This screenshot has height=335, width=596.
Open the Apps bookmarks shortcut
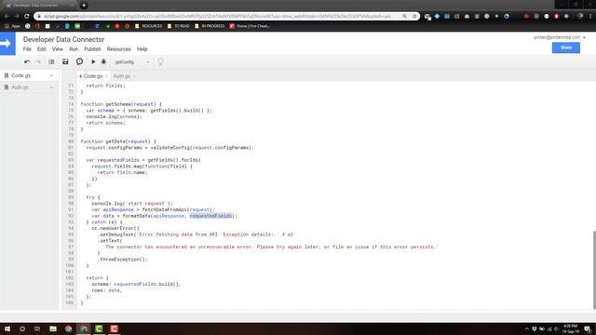point(12,26)
